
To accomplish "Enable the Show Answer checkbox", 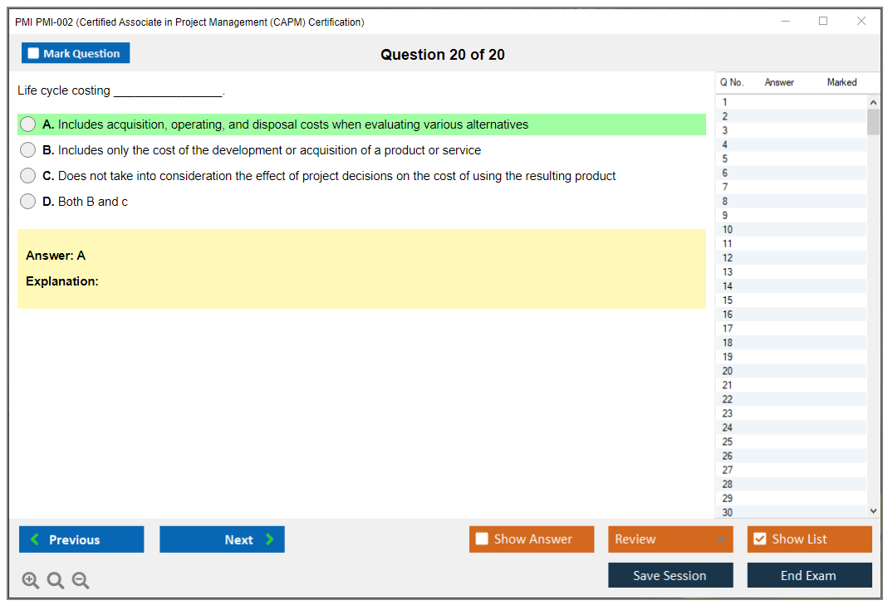I will click(482, 539).
